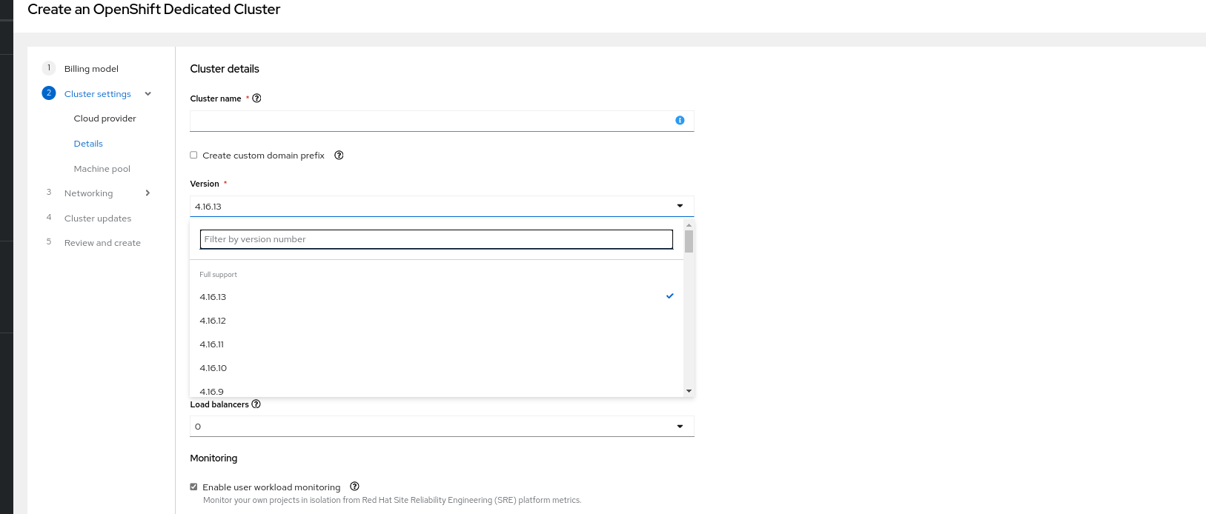Viewport: 1206px width, 514px height.
Task: Click the version list scroll up arrow
Action: tap(689, 225)
